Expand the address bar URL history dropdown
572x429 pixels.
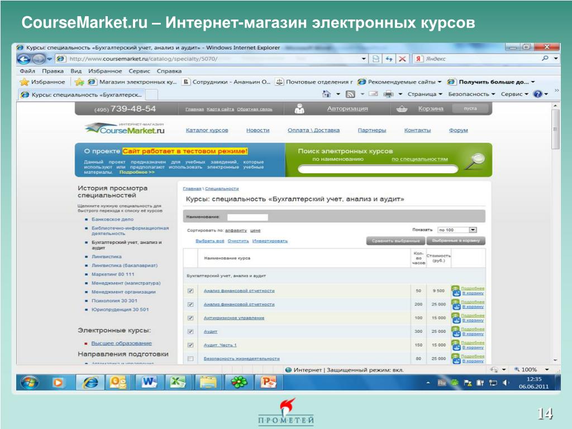(x=364, y=59)
